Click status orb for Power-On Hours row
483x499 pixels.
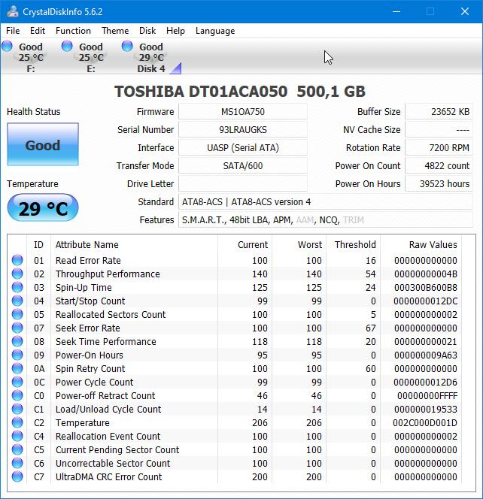click(17, 355)
